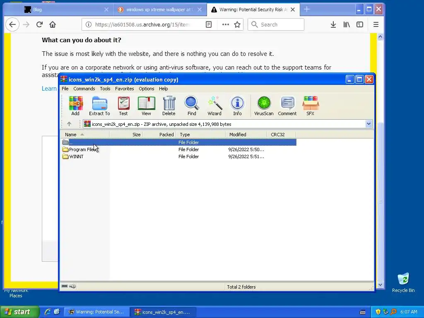Click the taskbar clock 6:07 AM
Viewport: 424px width, 318px height.
(409, 312)
